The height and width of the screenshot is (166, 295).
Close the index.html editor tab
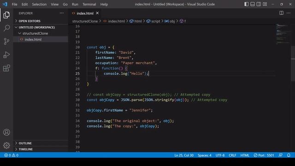pyautogui.click(x=97, y=13)
